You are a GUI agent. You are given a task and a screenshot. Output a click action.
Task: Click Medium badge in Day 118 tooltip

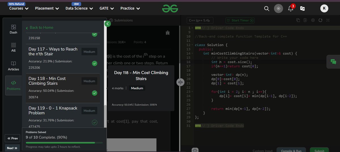click(137, 88)
